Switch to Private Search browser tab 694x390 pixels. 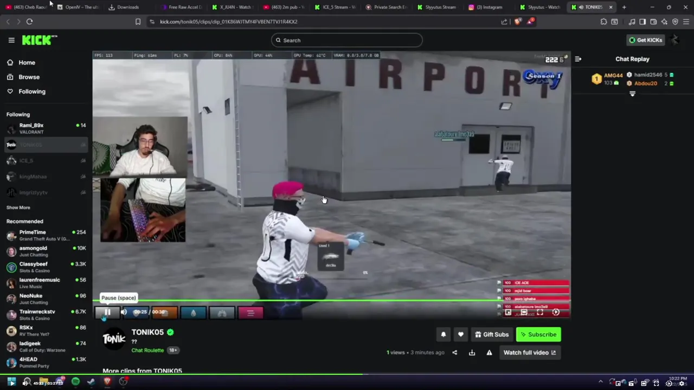[x=386, y=7]
